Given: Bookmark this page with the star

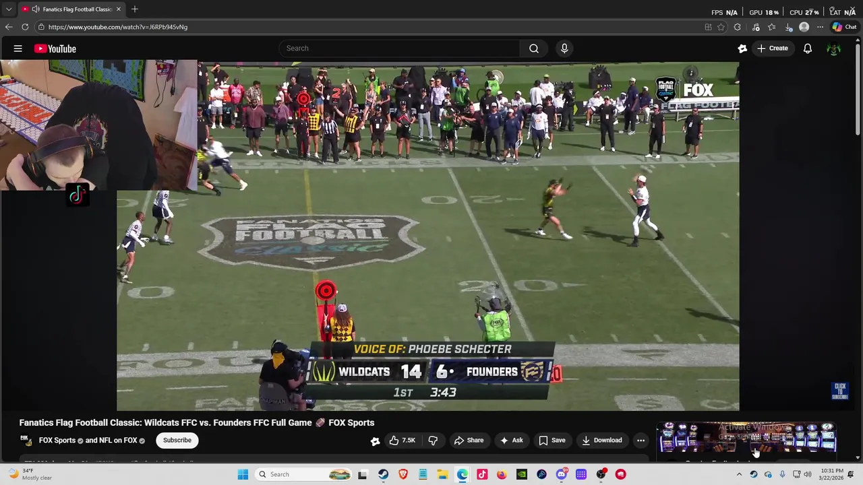Looking at the screenshot, I should coord(721,27).
